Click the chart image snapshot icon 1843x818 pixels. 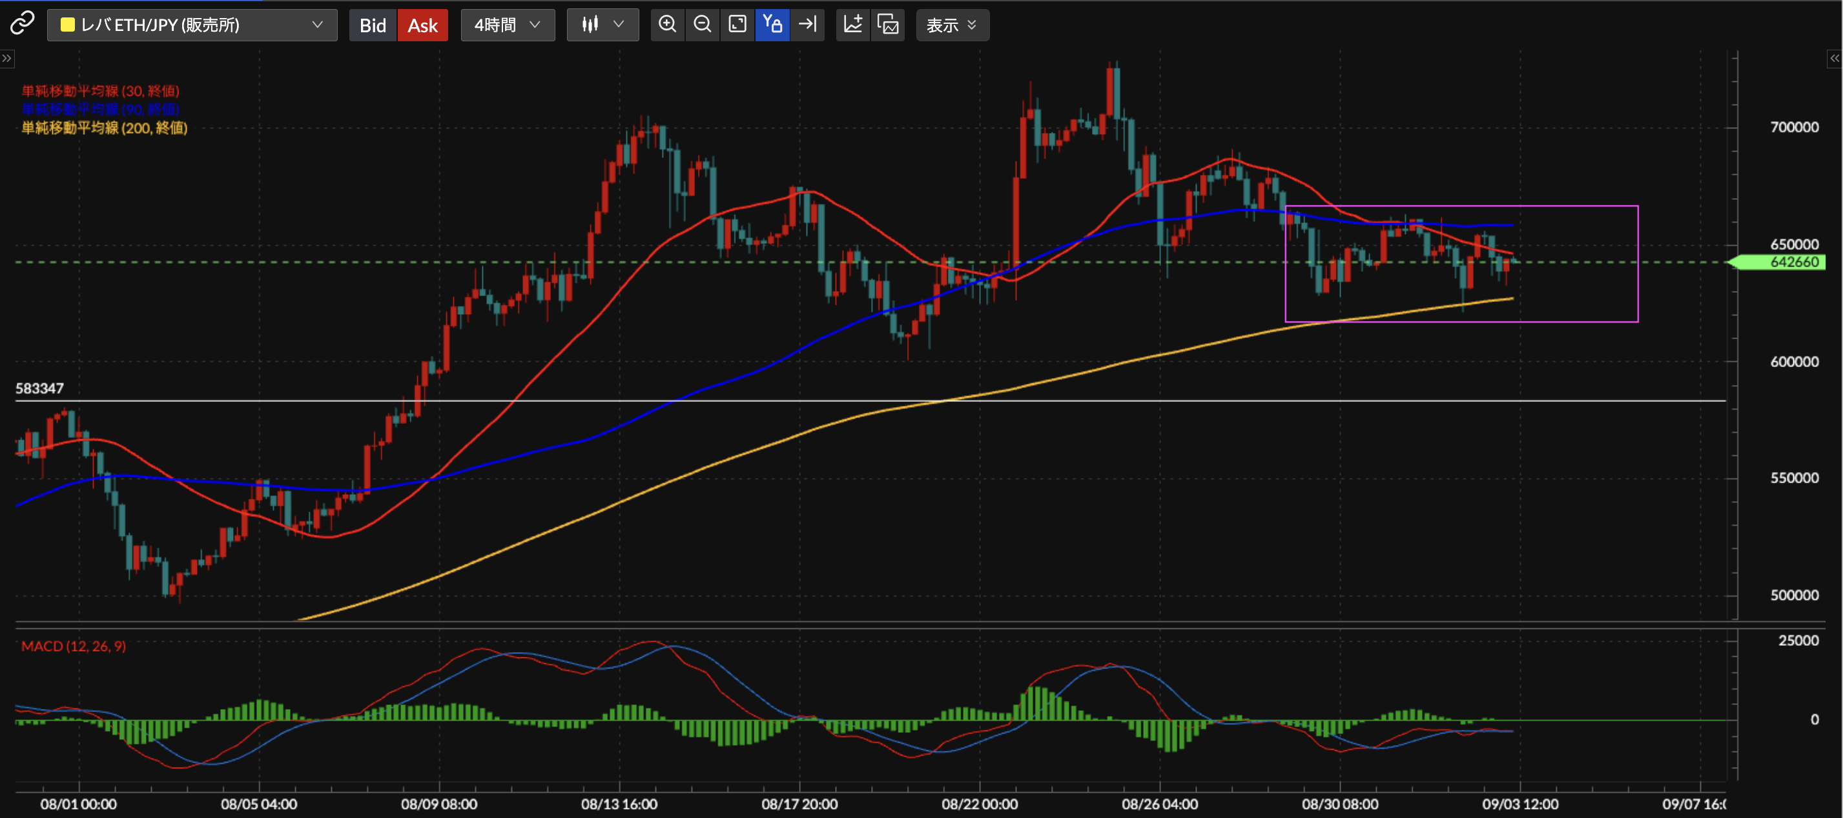[888, 25]
